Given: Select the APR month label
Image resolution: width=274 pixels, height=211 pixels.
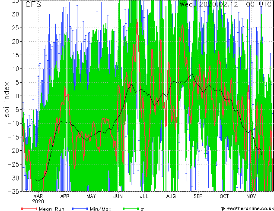Looking at the screenshot, I should [x=65, y=196].
